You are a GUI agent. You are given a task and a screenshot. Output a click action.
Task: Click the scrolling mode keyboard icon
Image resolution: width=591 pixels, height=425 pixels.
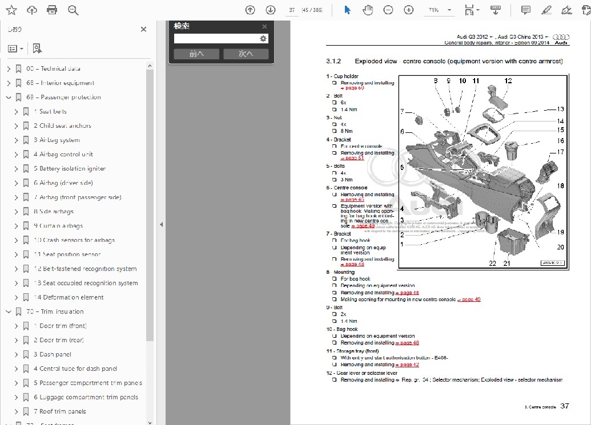(x=495, y=10)
